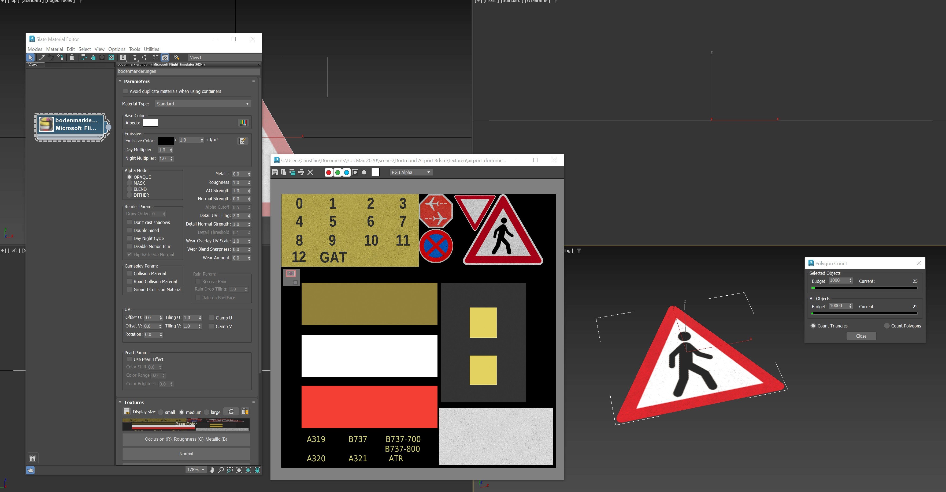Click the binoculars search icon in Slate editor

coord(32,458)
